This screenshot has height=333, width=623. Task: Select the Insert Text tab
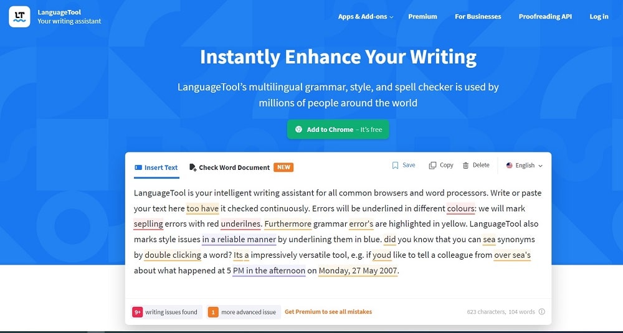click(156, 167)
